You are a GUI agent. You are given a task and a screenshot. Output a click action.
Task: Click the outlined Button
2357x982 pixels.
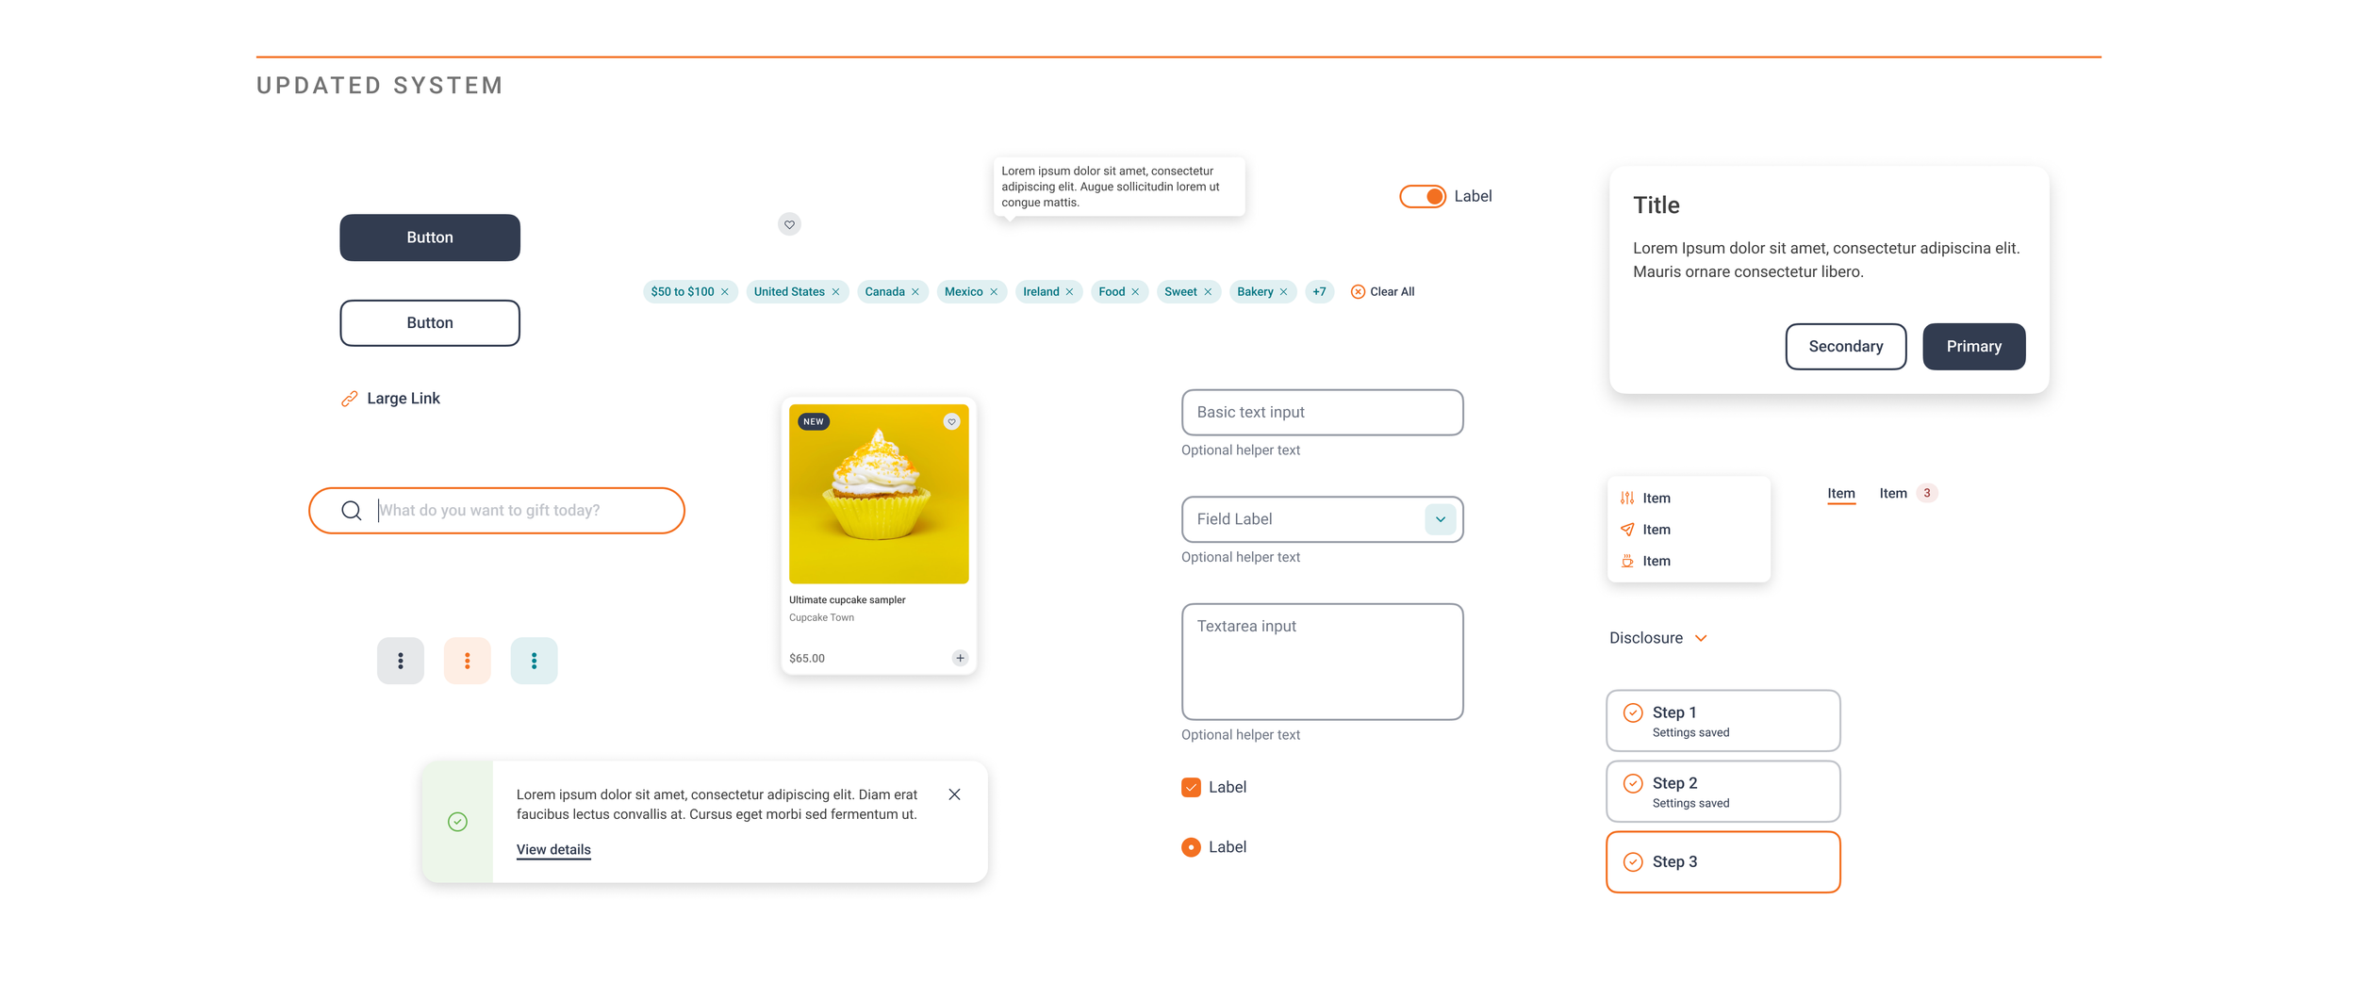coord(430,323)
